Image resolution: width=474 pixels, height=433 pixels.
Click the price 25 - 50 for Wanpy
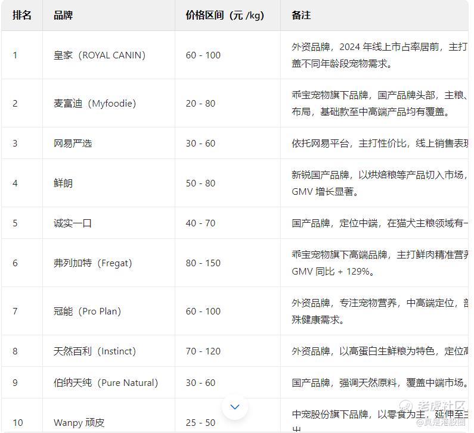pos(200,422)
